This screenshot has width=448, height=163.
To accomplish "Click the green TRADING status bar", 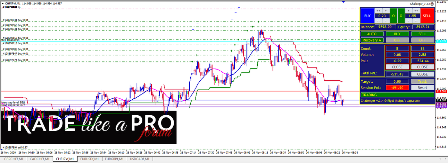I will (x=397, y=94).
